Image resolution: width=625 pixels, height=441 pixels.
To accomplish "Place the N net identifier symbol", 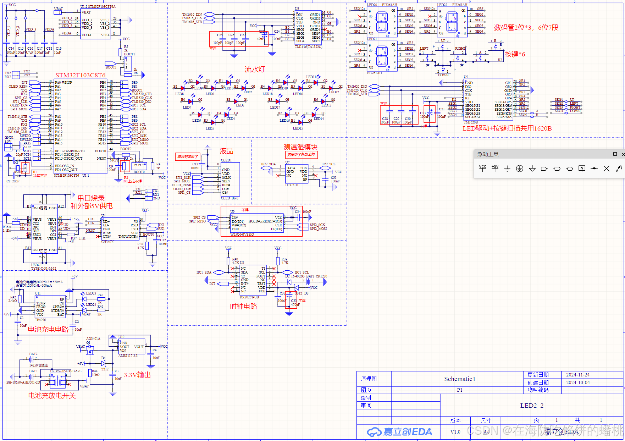I will [x=581, y=169].
